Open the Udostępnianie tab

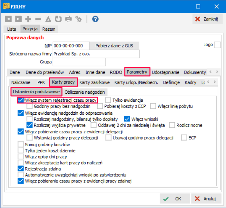coord(166,72)
